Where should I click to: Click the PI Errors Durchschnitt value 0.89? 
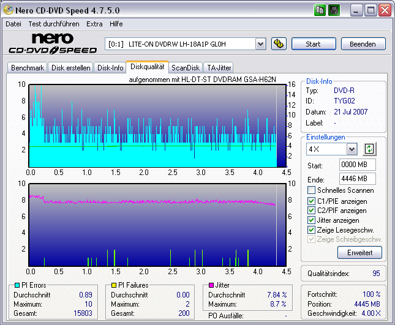point(86,295)
